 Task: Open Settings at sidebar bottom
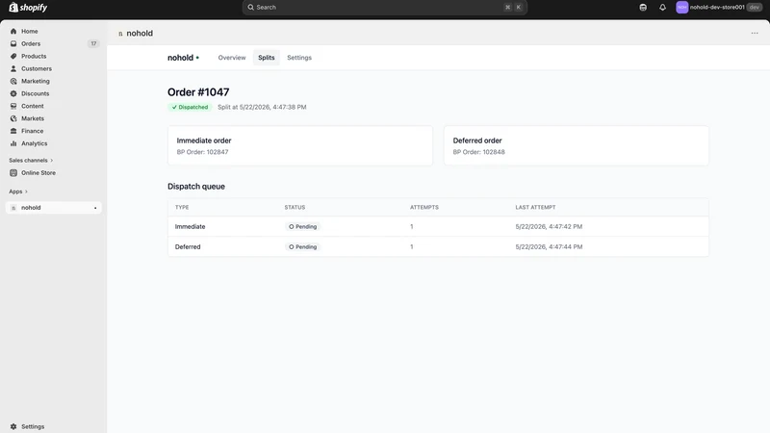click(33, 426)
